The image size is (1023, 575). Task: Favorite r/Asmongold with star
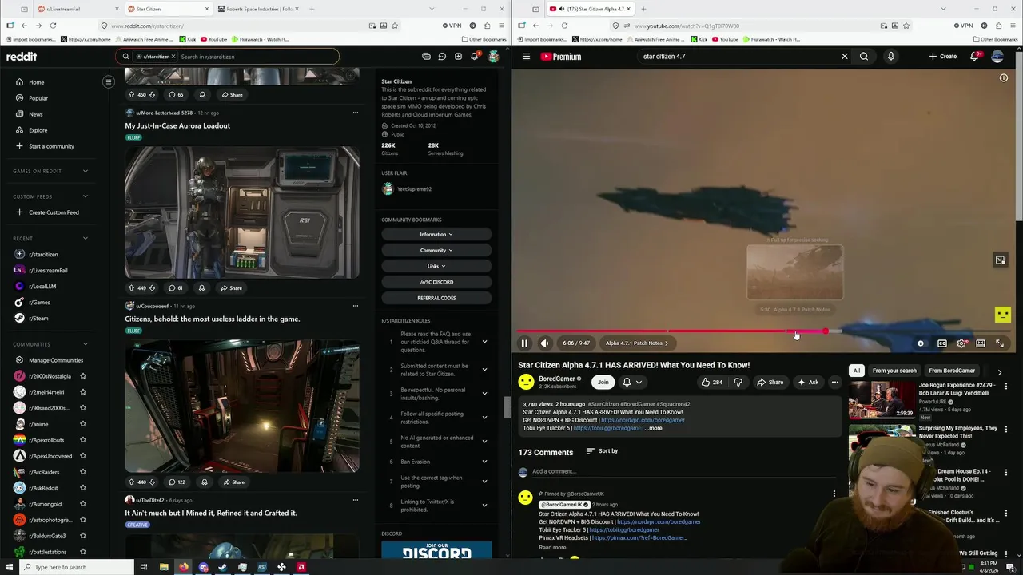[x=82, y=504]
